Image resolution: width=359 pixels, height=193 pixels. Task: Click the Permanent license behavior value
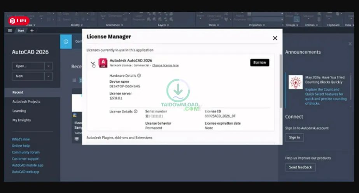(x=154, y=128)
